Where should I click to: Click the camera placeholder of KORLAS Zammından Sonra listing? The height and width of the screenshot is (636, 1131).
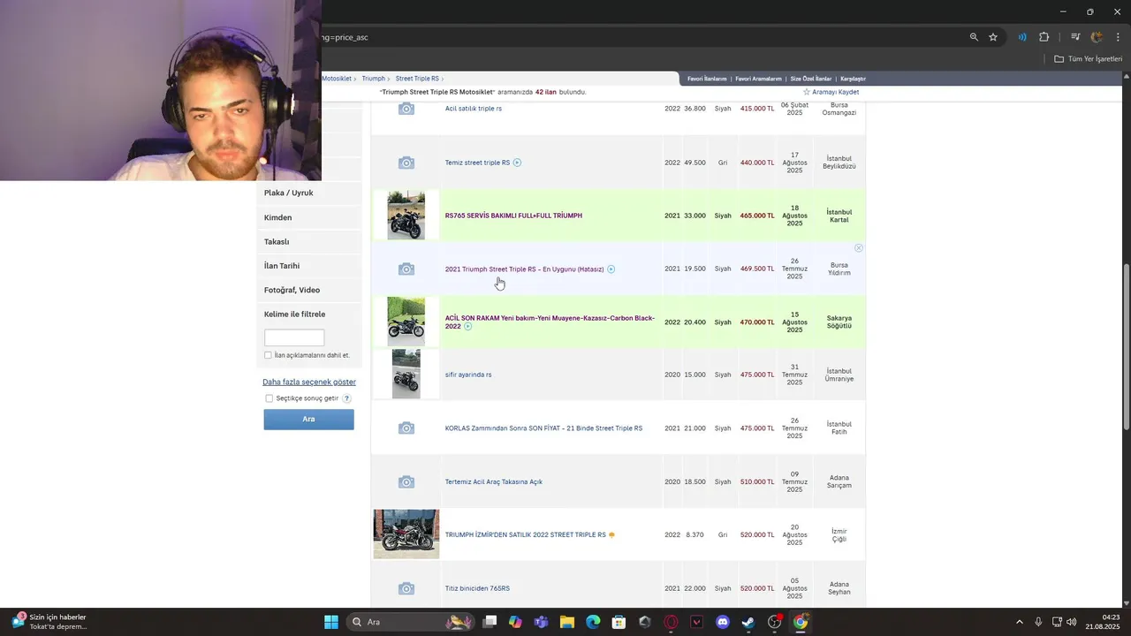tap(406, 428)
